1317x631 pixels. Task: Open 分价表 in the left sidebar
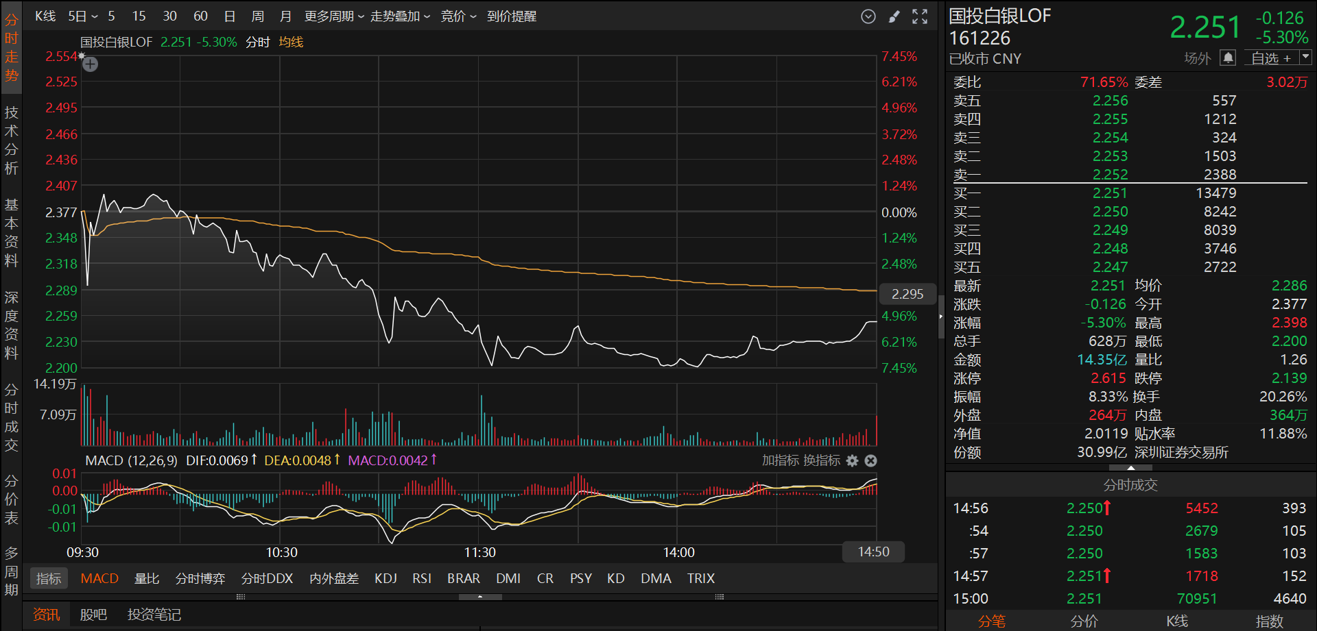tap(11, 499)
